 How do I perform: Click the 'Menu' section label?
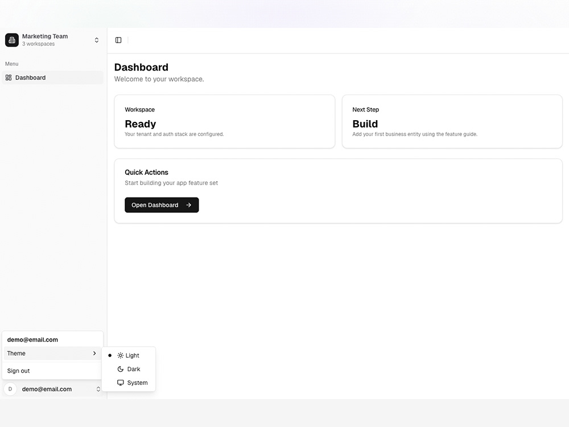tap(11, 64)
